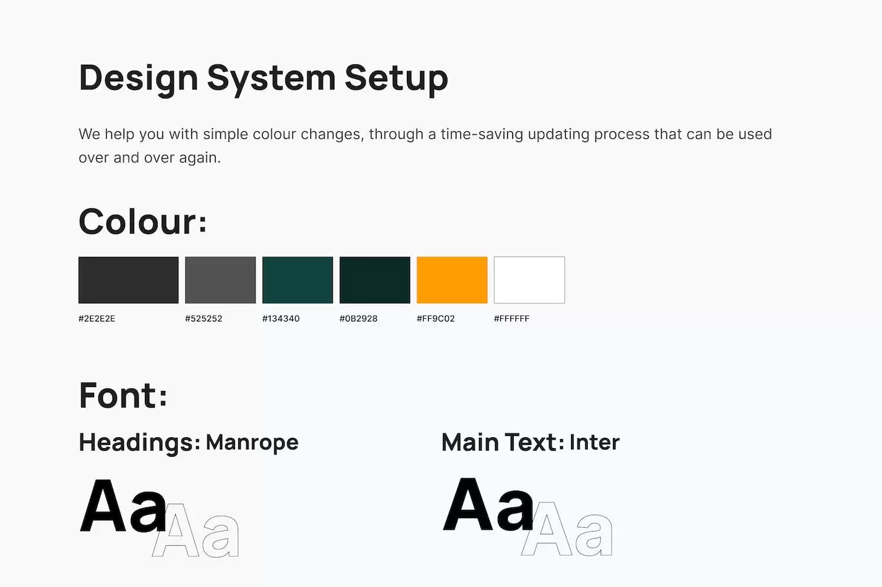Choose the #0B2928 dark green swatch
This screenshot has height=587, width=882.
(x=375, y=280)
